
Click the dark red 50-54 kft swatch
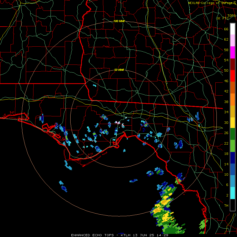tap(233, 64)
